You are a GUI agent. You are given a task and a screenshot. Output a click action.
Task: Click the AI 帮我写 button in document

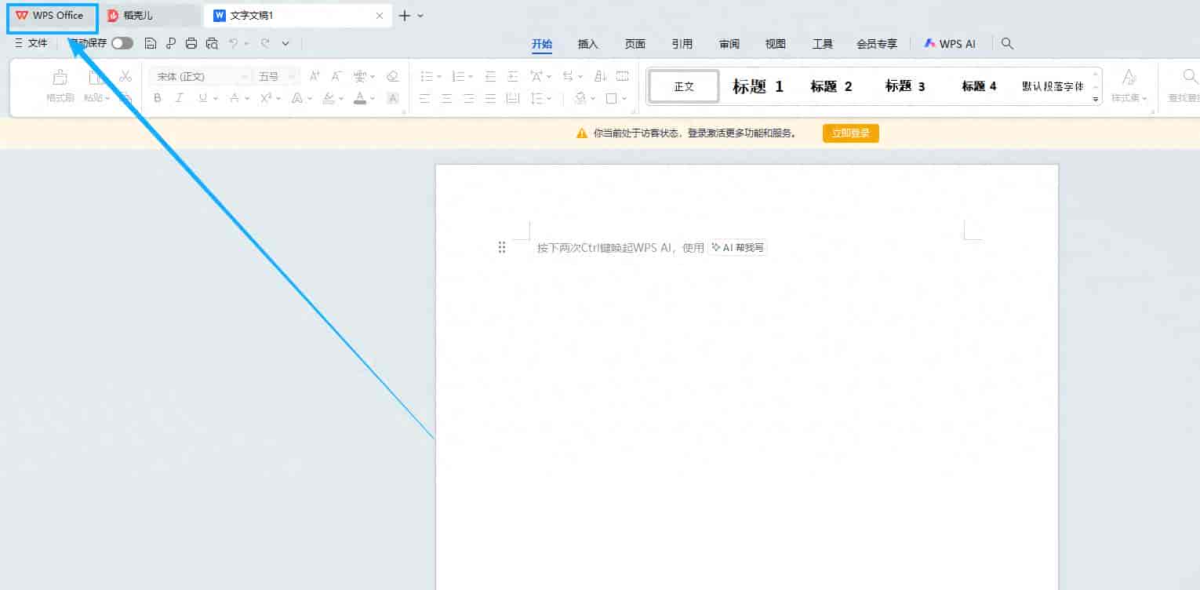point(737,248)
